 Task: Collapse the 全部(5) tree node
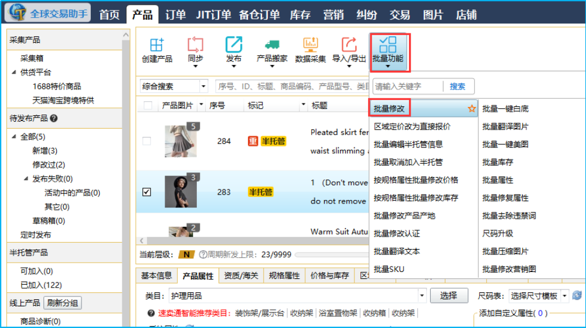(14, 136)
